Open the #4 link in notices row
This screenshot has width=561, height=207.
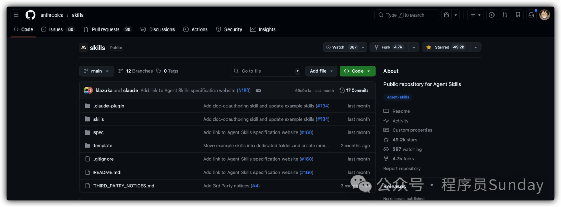point(255,186)
